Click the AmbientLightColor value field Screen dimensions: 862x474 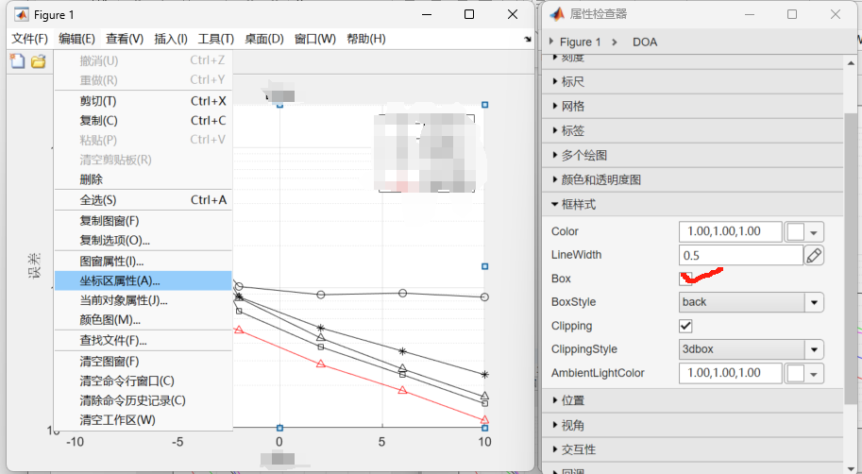pos(731,373)
